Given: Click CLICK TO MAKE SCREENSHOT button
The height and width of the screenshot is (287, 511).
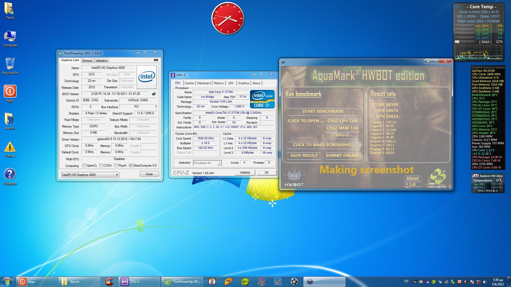Looking at the screenshot, I should point(323,145).
